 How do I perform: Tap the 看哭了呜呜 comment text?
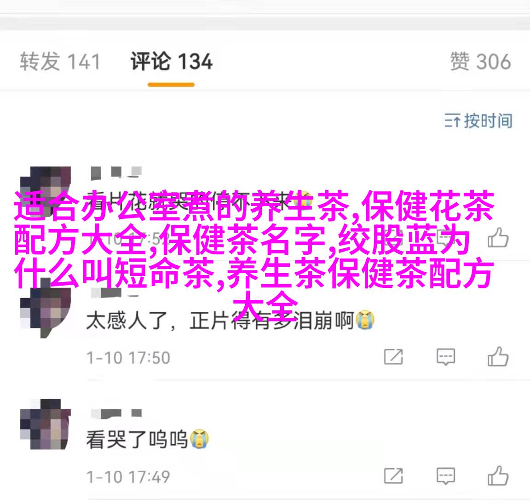[147, 439]
